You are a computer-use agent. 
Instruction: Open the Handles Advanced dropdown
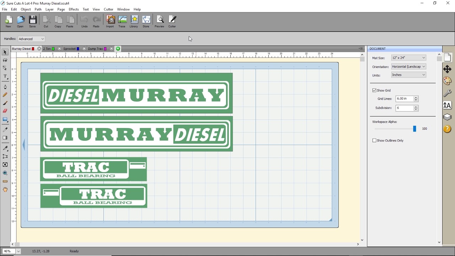pos(31,39)
